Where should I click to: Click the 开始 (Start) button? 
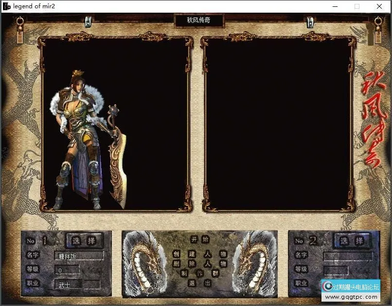[199, 239]
